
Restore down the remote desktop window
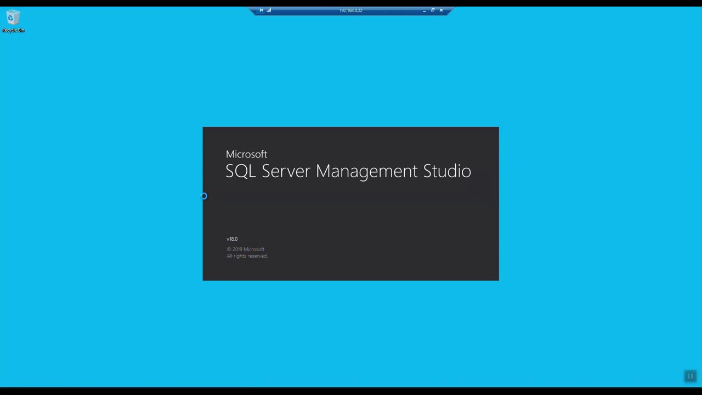coord(432,10)
